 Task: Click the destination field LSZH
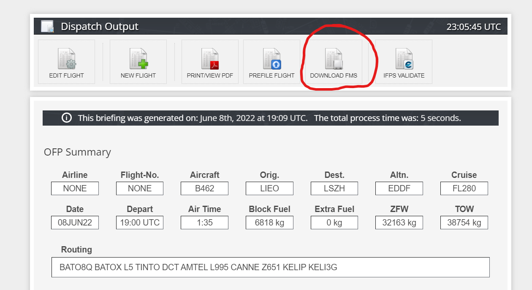pyautogui.click(x=334, y=188)
